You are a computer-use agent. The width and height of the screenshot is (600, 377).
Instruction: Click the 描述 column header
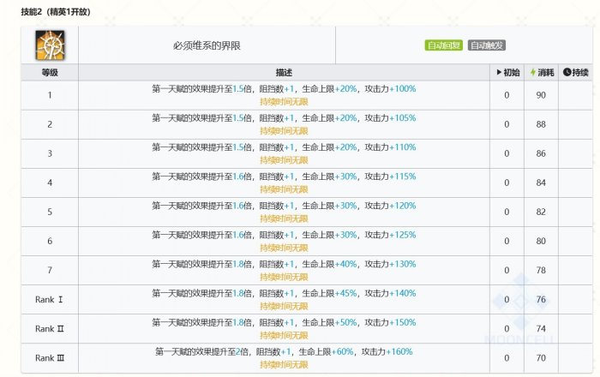click(284, 72)
